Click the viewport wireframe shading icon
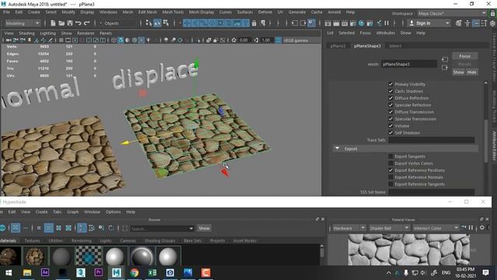Viewport: 497px width, 280px height. pyautogui.click(x=114, y=40)
